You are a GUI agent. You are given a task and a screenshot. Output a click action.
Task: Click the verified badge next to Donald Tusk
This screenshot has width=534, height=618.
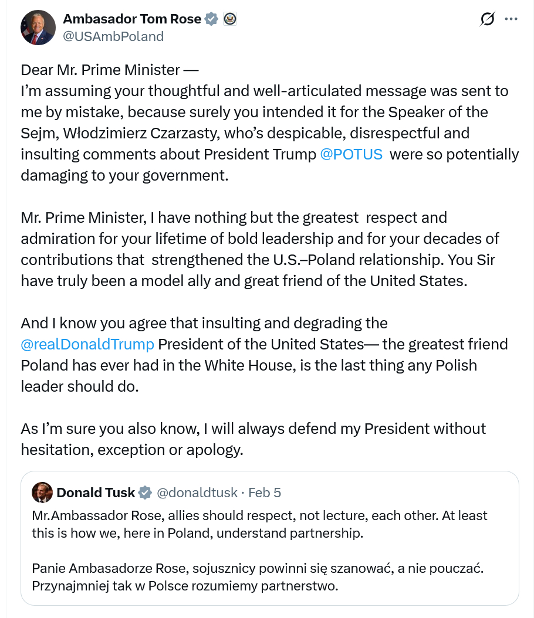click(146, 493)
